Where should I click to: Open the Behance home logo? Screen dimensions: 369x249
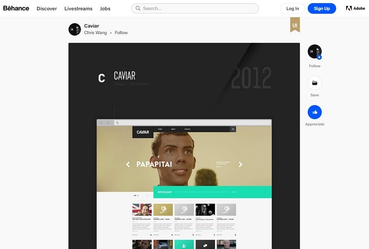coord(16,8)
